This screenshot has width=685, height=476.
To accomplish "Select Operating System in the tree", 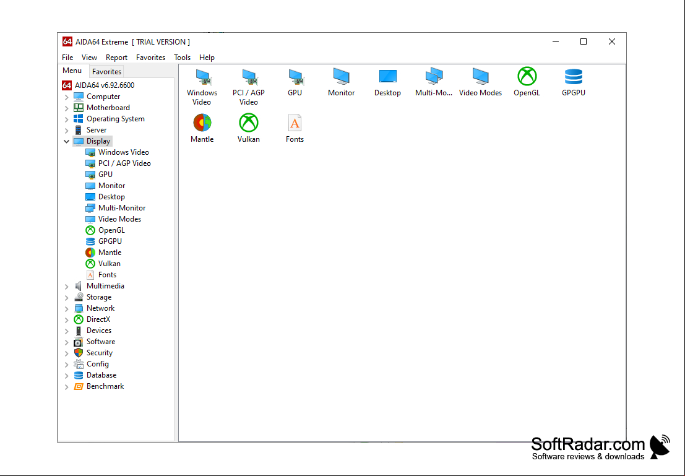I will [x=109, y=119].
